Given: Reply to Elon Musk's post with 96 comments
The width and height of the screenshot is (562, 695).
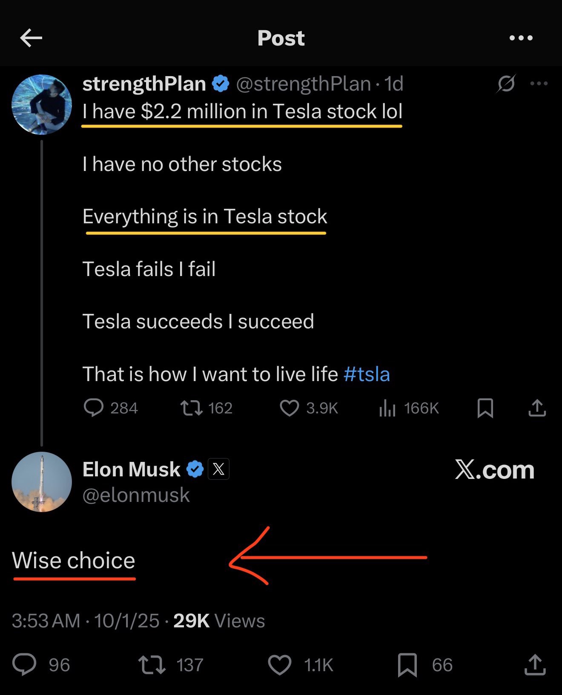Looking at the screenshot, I should click(x=24, y=665).
